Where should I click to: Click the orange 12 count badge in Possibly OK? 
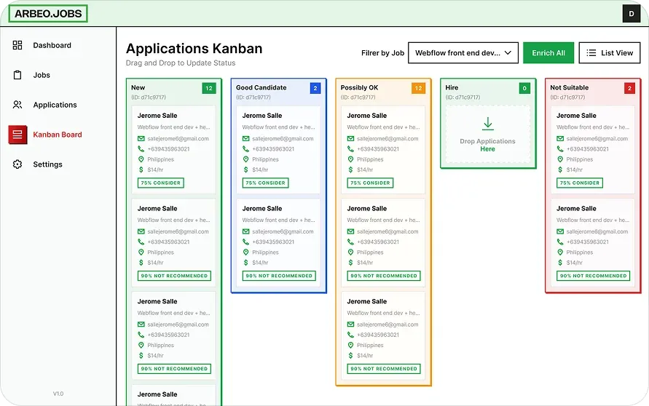[418, 88]
